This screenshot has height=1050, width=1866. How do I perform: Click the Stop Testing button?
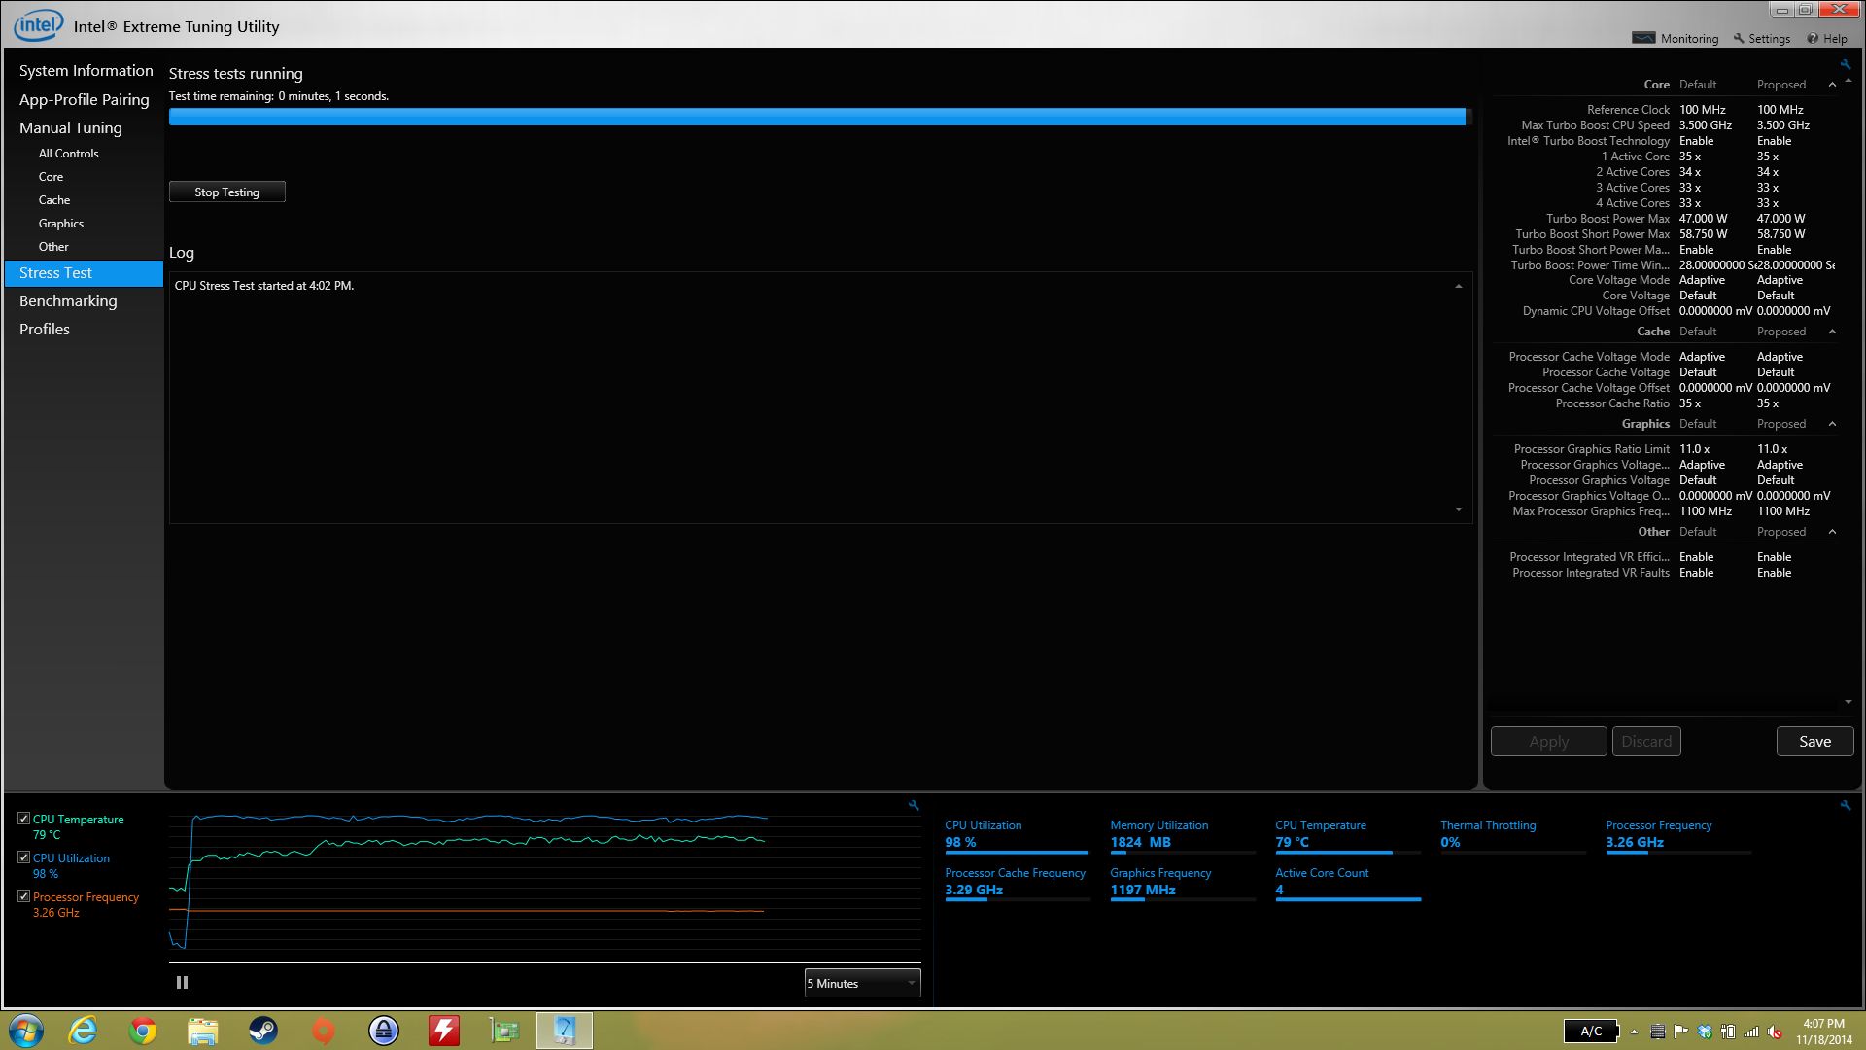(226, 192)
